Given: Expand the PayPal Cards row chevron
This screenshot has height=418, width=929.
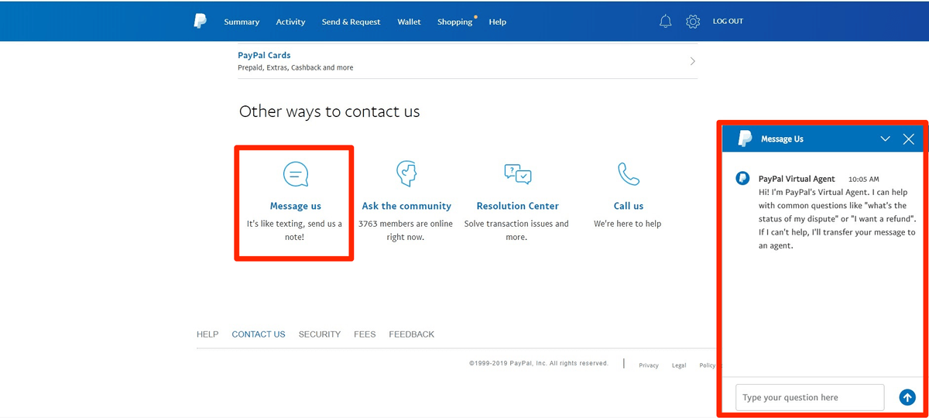Looking at the screenshot, I should [x=693, y=61].
